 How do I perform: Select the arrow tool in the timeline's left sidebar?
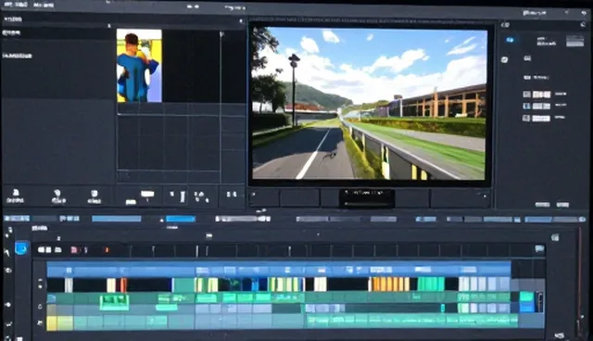pyautogui.click(x=7, y=252)
